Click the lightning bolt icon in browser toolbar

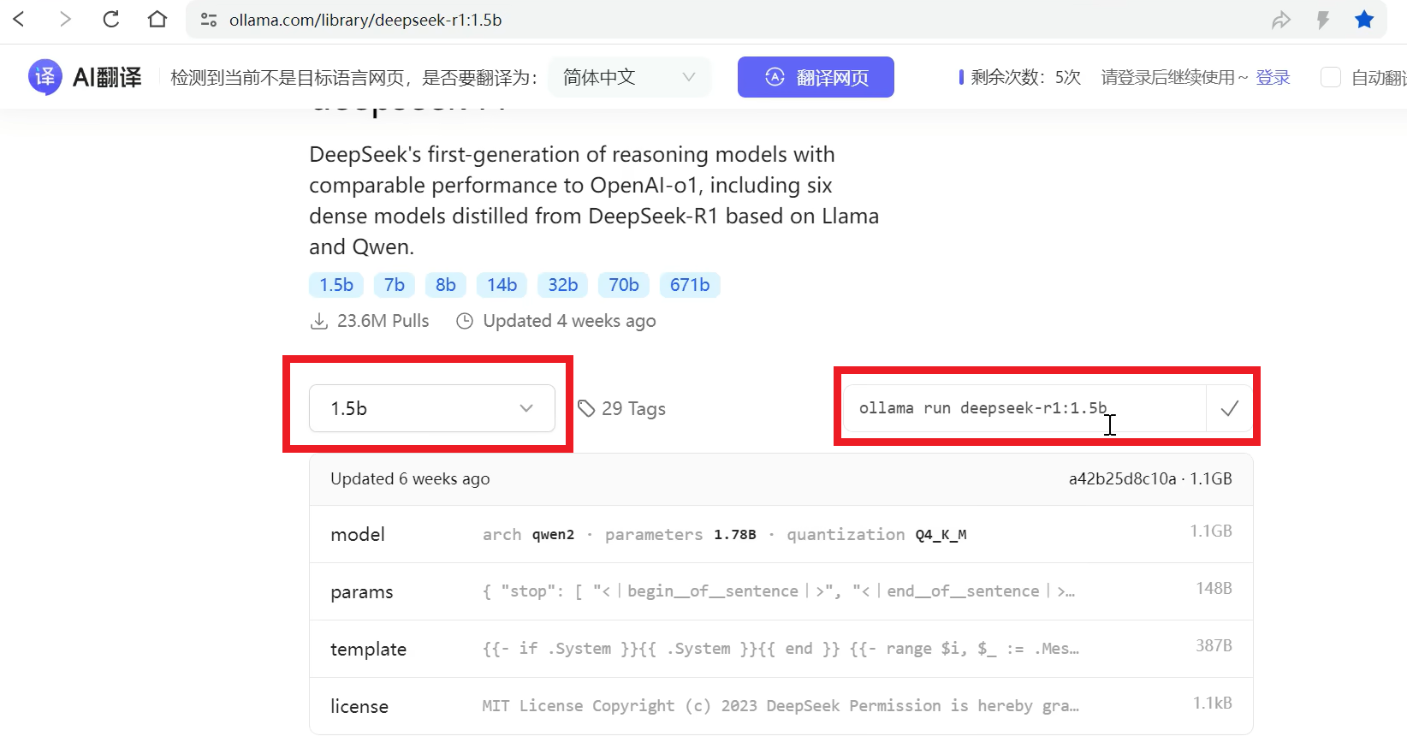coord(1323,20)
